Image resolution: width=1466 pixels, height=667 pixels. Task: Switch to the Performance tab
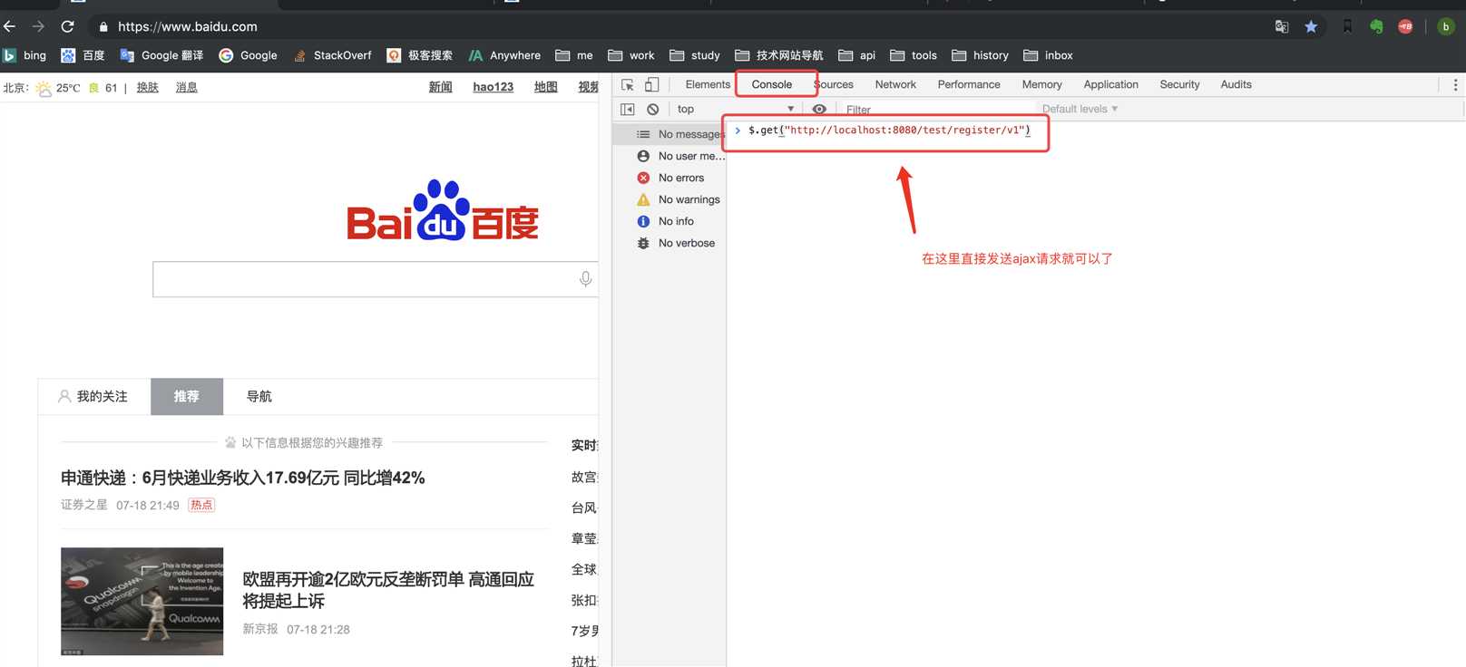point(969,84)
